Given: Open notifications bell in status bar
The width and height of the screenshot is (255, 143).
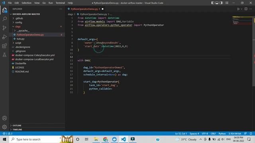Looking at the screenshot, I should click(251, 133).
